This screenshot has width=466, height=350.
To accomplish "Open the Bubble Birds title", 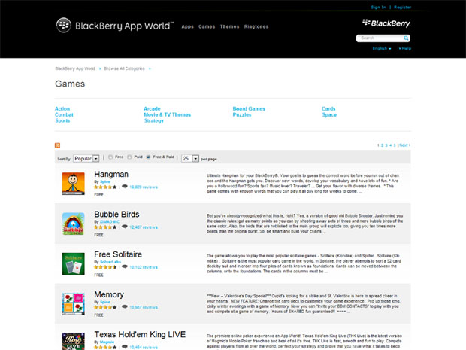I will click(116, 214).
